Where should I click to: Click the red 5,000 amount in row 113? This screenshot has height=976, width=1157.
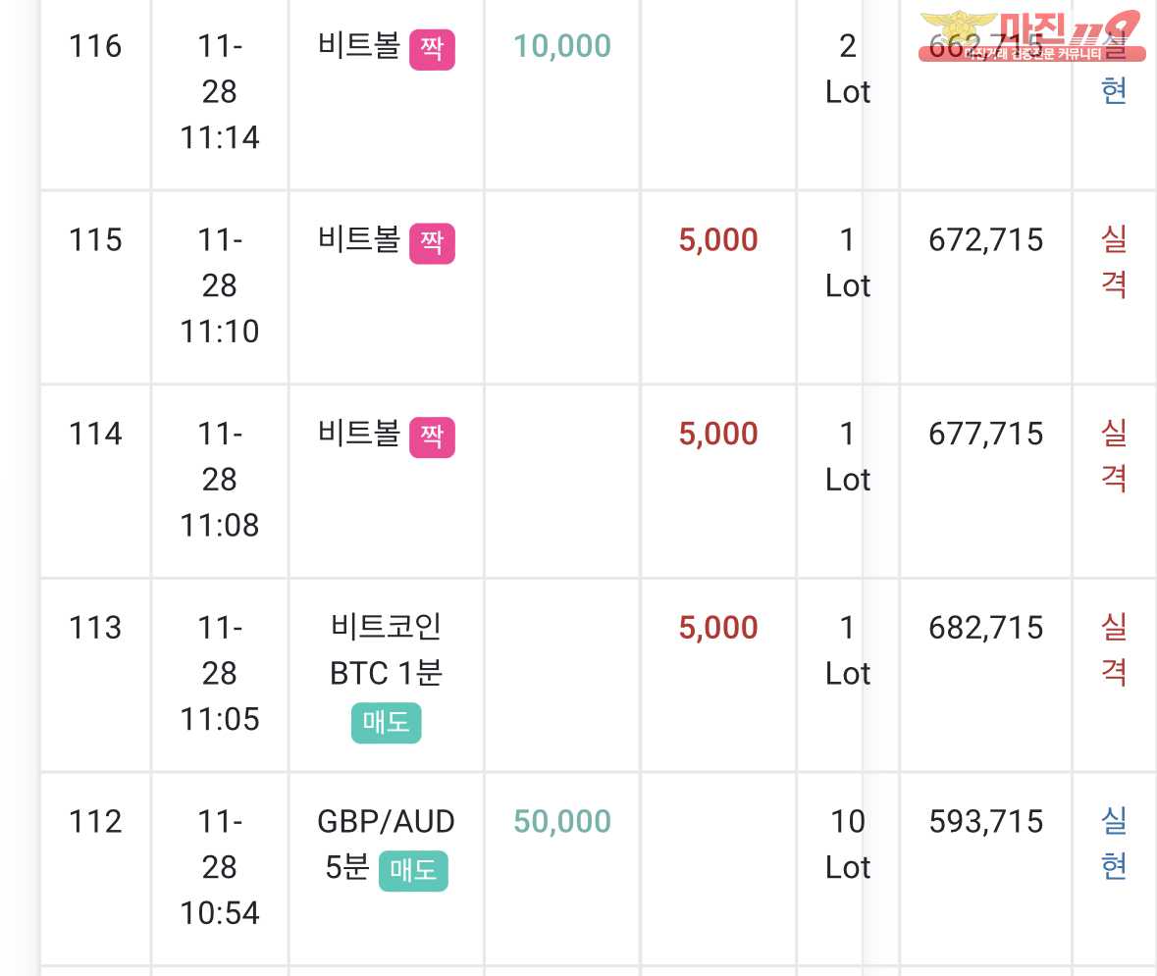click(718, 627)
